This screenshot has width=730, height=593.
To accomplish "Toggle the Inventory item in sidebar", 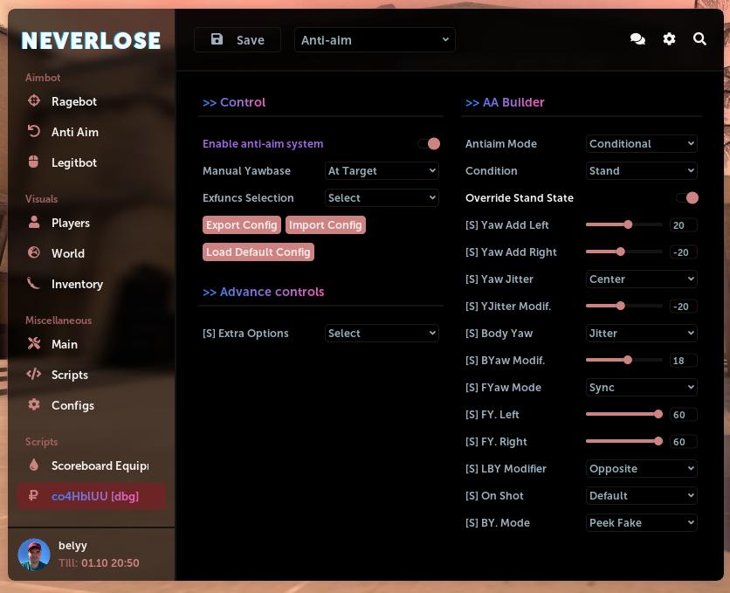I will click(x=77, y=284).
